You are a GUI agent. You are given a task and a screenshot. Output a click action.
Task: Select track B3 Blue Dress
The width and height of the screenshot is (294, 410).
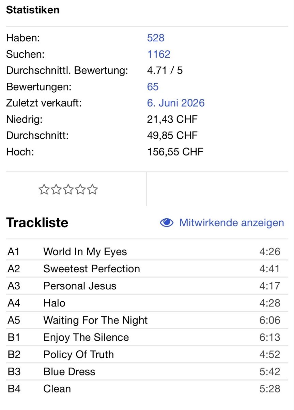pos(147,371)
